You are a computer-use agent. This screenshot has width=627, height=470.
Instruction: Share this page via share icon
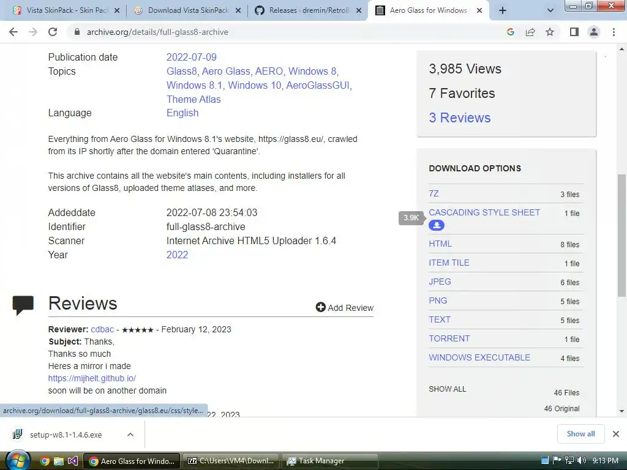click(530, 32)
